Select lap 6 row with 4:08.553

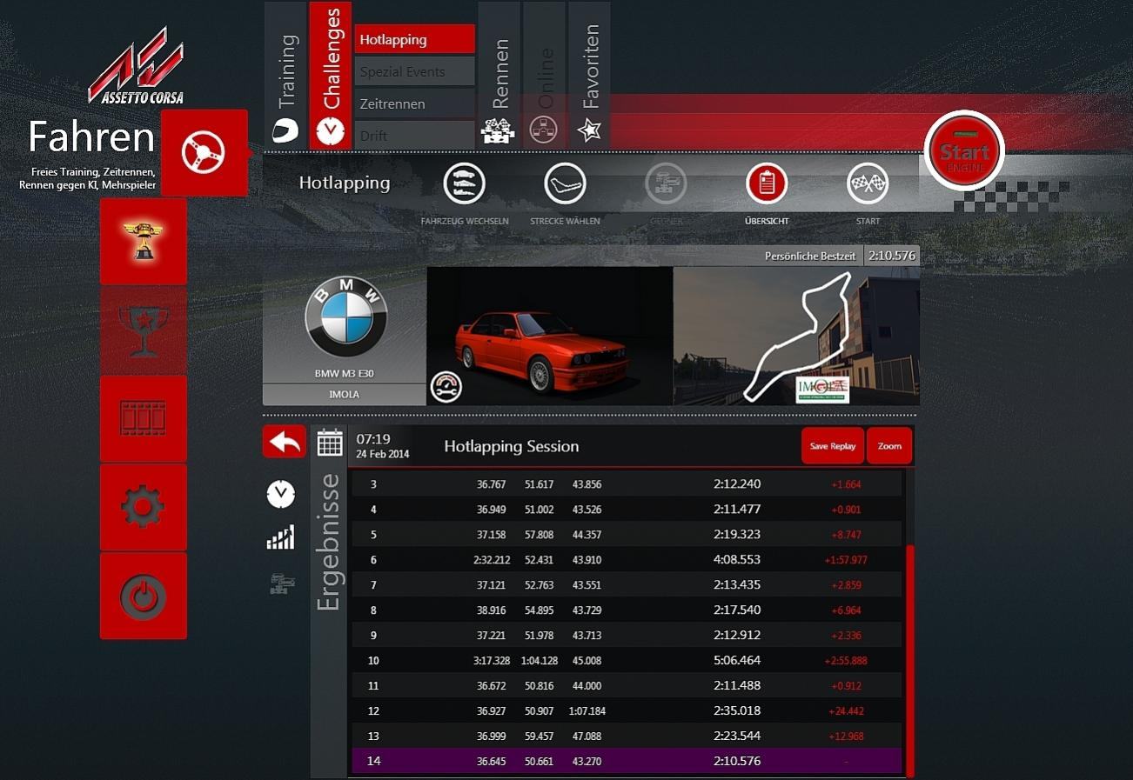coord(627,560)
